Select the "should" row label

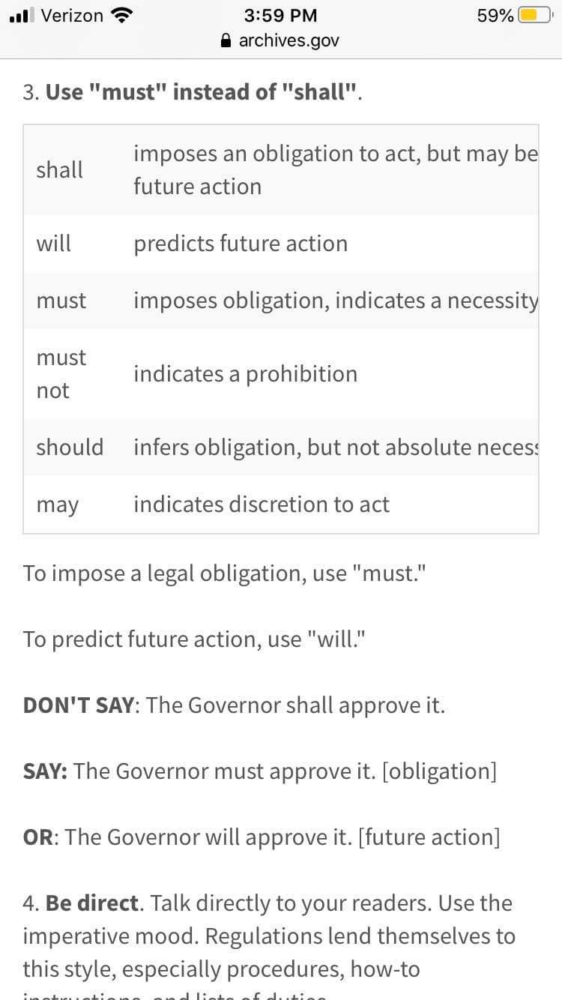pyautogui.click(x=70, y=447)
